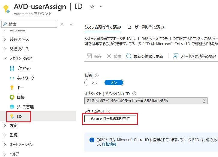Open ソース管理 in the sidebar
The width and height of the screenshot is (218, 157).
25,107
